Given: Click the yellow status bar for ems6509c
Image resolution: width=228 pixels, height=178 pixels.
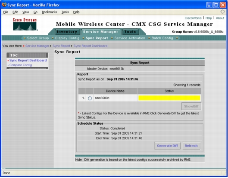Looking at the screenshot, I should [169, 98].
